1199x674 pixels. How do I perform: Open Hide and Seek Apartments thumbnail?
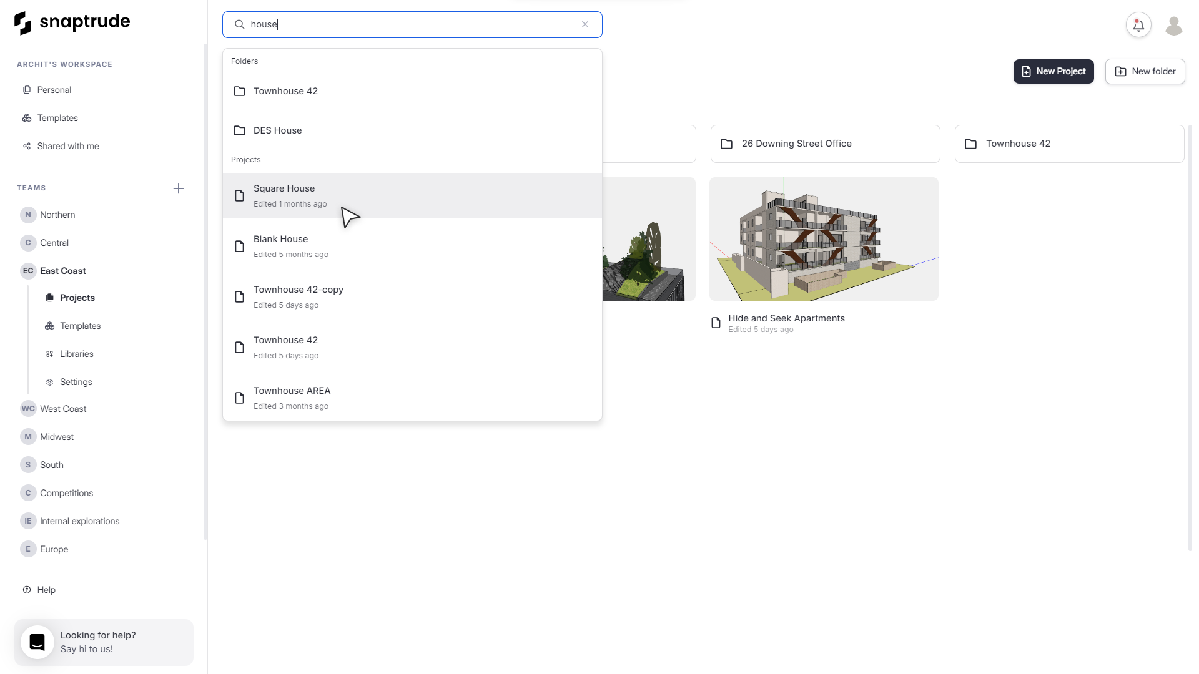824,239
